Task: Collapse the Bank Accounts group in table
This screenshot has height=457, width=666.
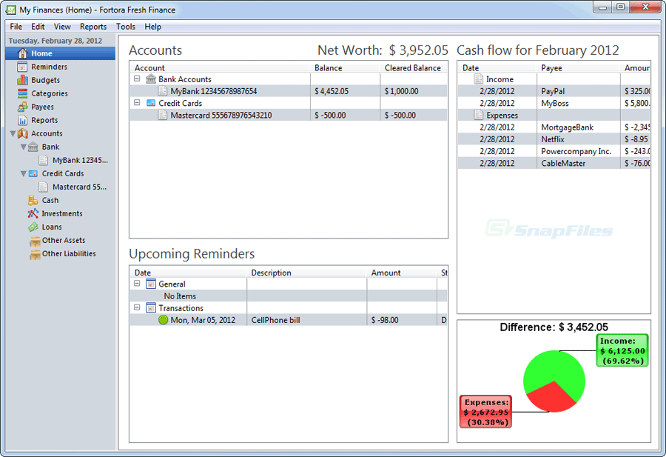Action: coord(137,79)
